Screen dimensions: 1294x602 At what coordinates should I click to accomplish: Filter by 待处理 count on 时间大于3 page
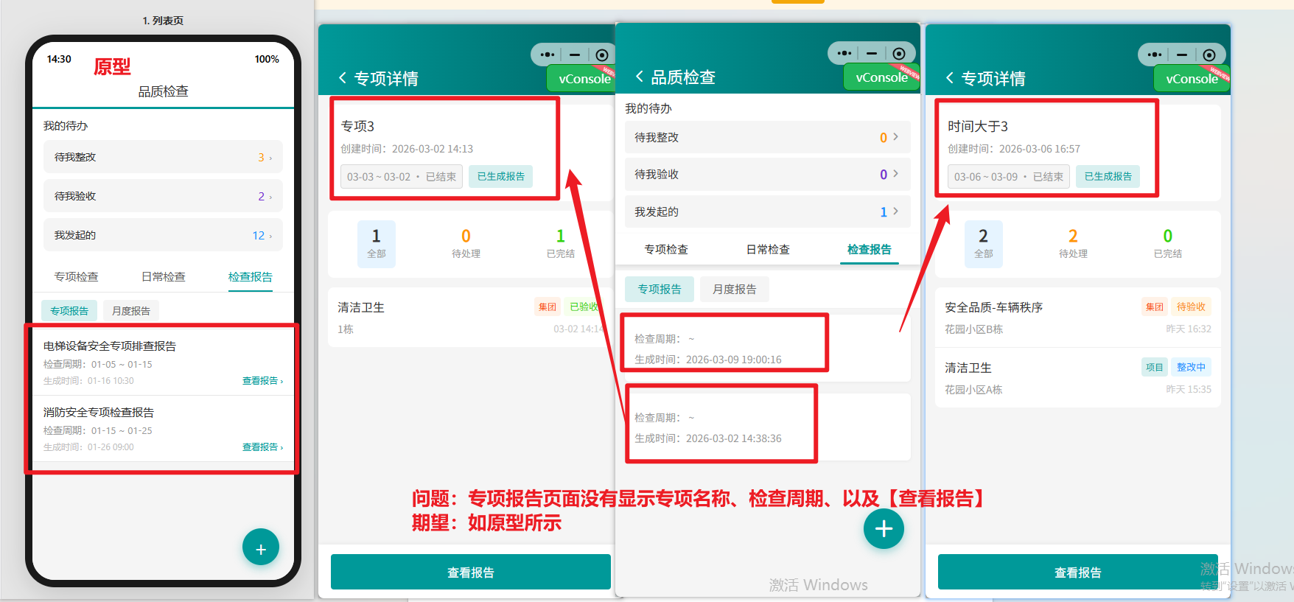[x=1072, y=243]
